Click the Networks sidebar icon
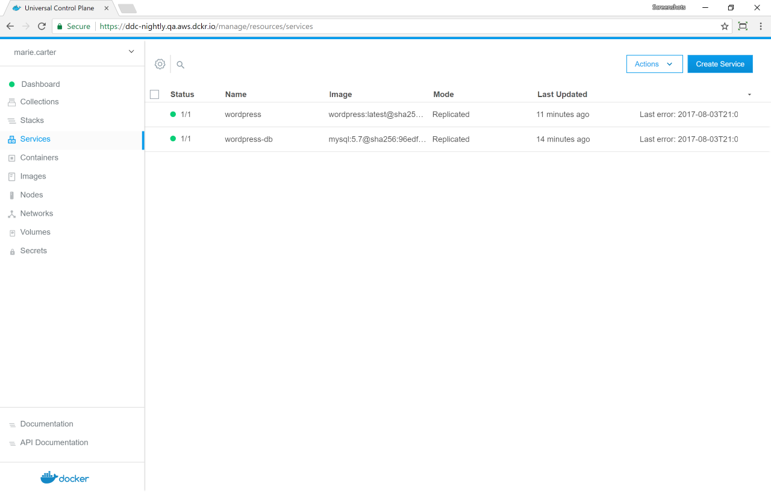771x492 pixels. [11, 214]
